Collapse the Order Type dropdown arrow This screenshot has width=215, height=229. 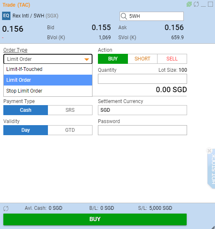click(87, 59)
